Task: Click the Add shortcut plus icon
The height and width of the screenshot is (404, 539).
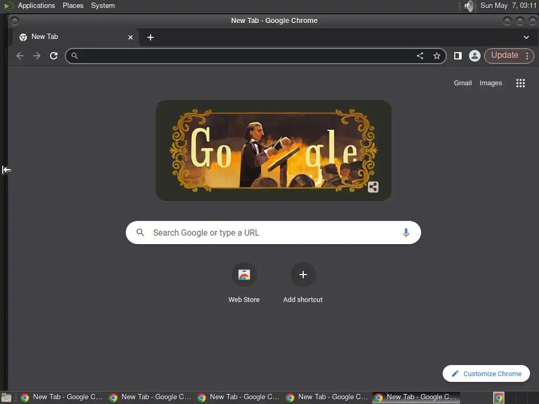Action: (x=303, y=275)
